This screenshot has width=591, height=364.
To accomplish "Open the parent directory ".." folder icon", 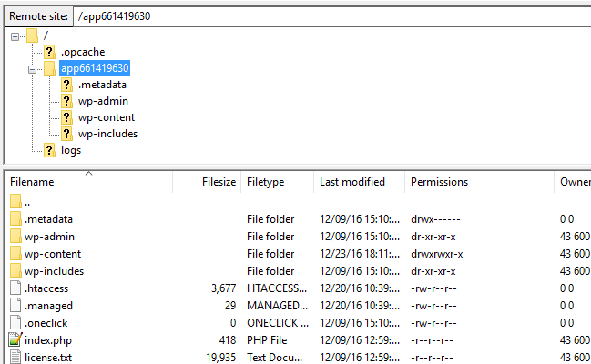I will point(15,202).
